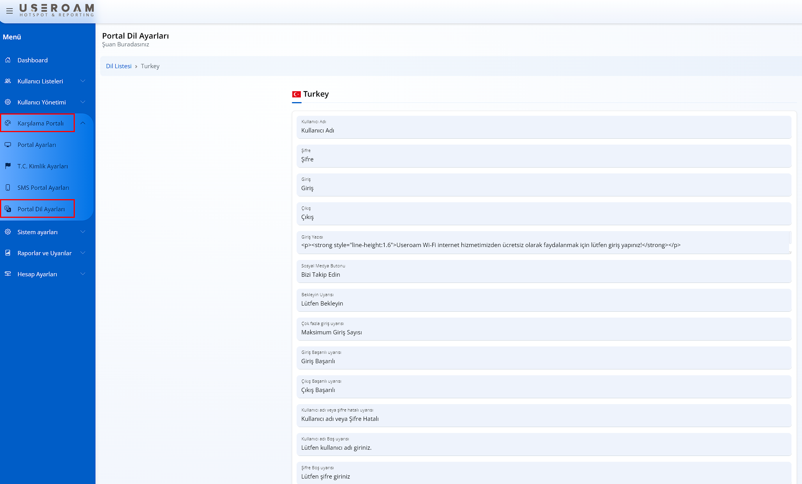The height and width of the screenshot is (484, 802).
Task: Click the Raporlar ve Uyarılar chart icon
Action: pyautogui.click(x=8, y=253)
